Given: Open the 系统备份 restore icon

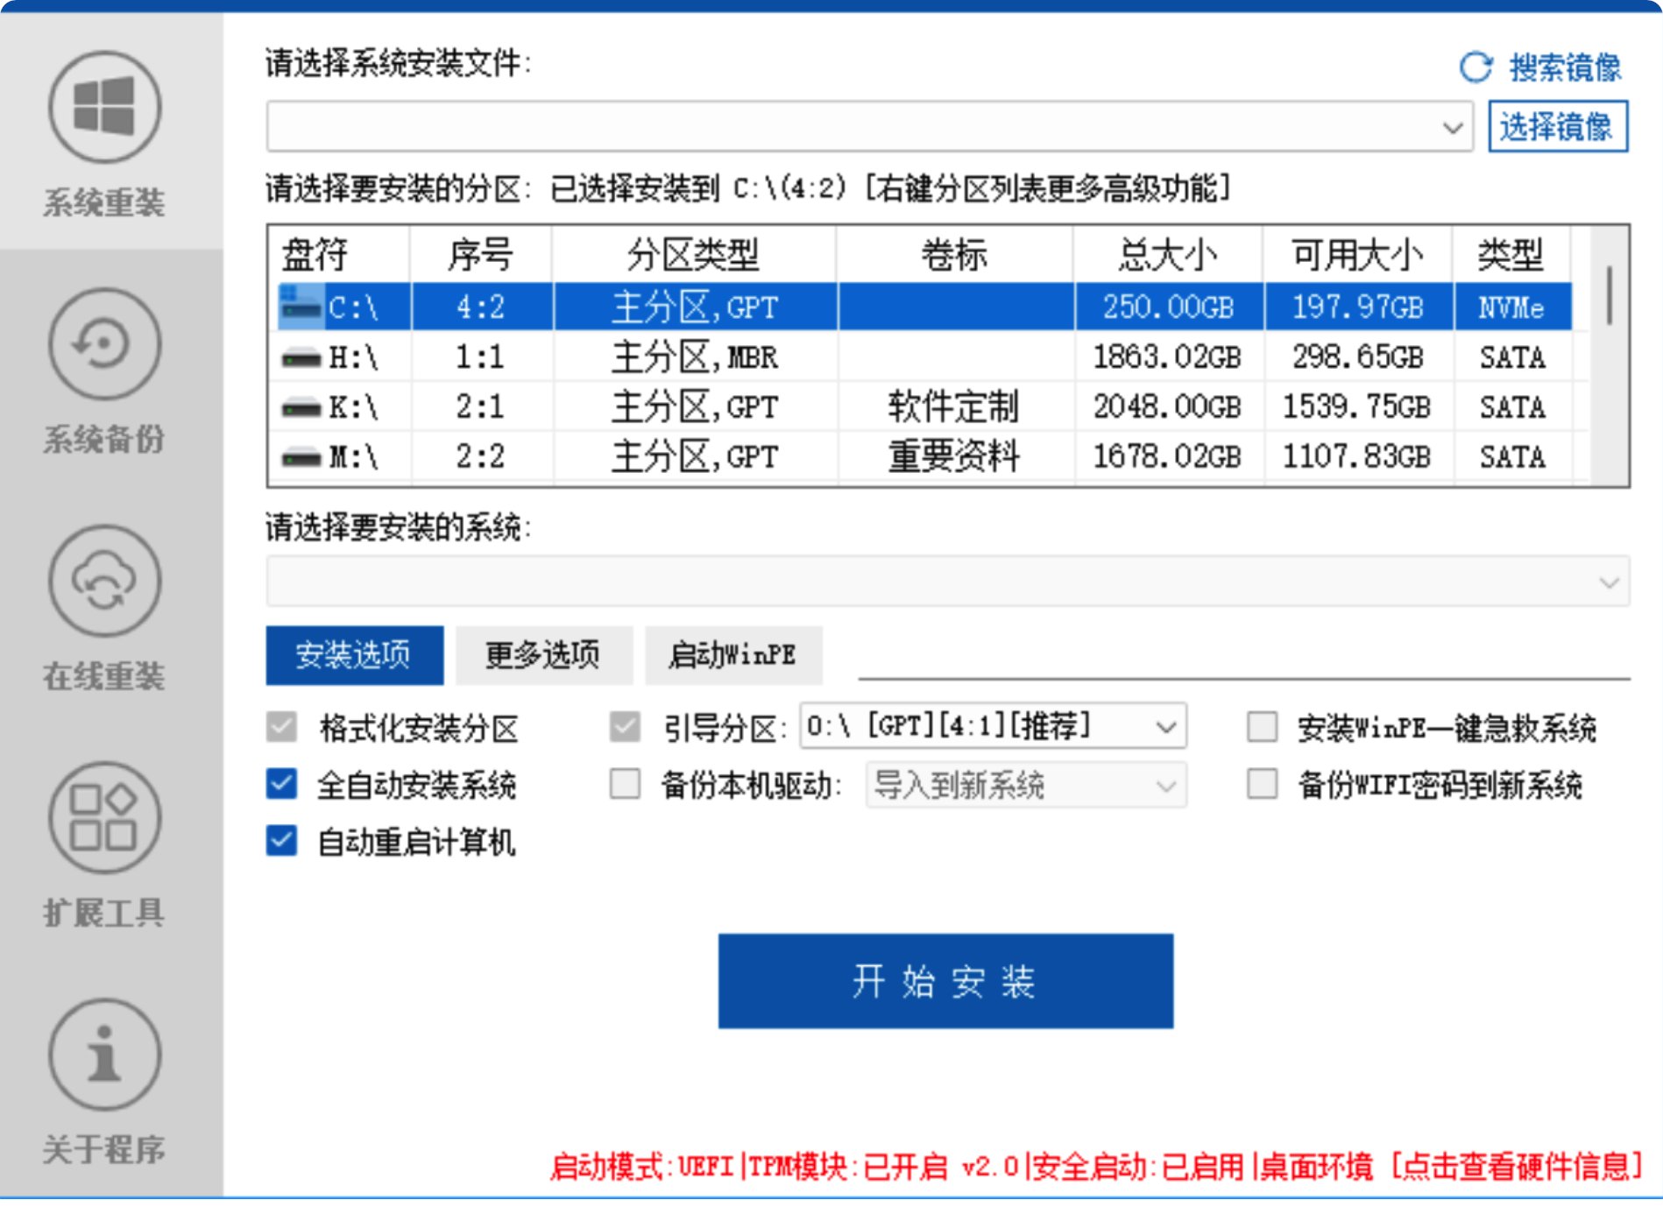Looking at the screenshot, I should coord(104,344).
